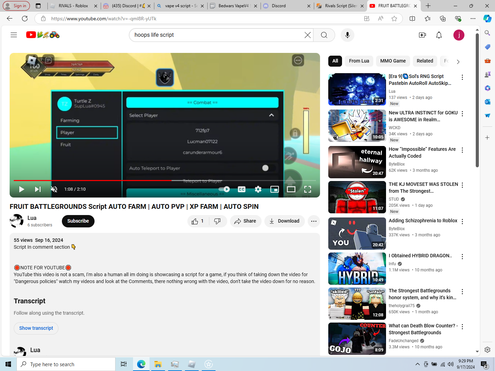Open the Create video icon

click(x=422, y=35)
